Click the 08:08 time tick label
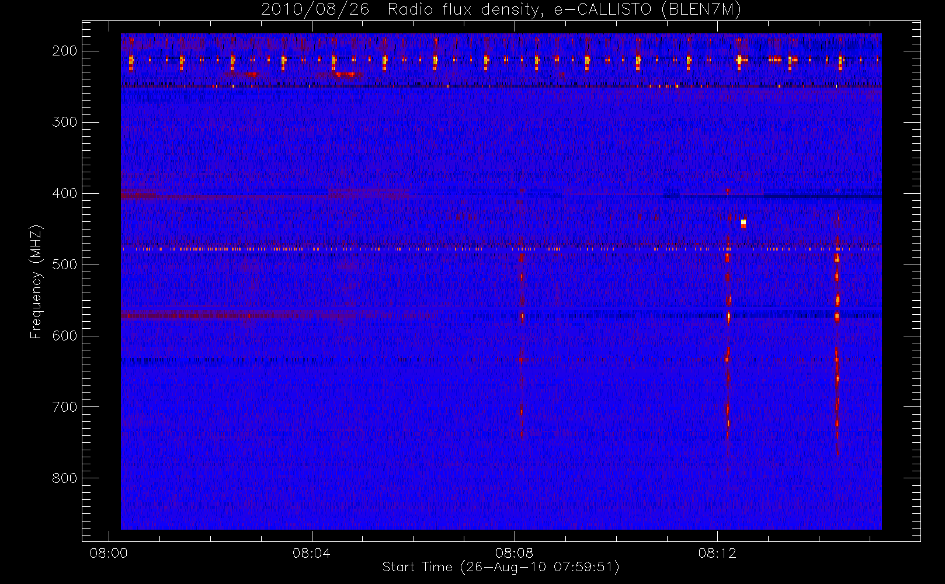 pyautogui.click(x=514, y=553)
